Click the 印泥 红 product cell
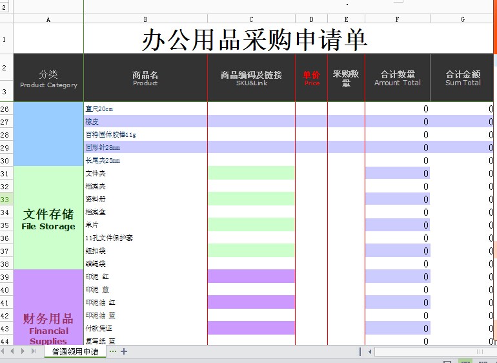 pos(145,276)
